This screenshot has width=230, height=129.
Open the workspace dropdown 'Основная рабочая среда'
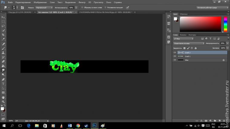pos(212,8)
